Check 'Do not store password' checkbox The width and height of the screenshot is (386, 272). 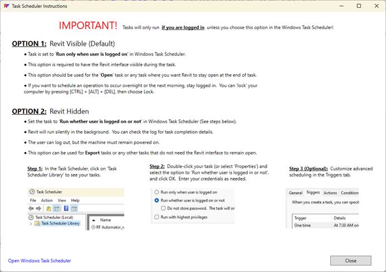(163, 208)
